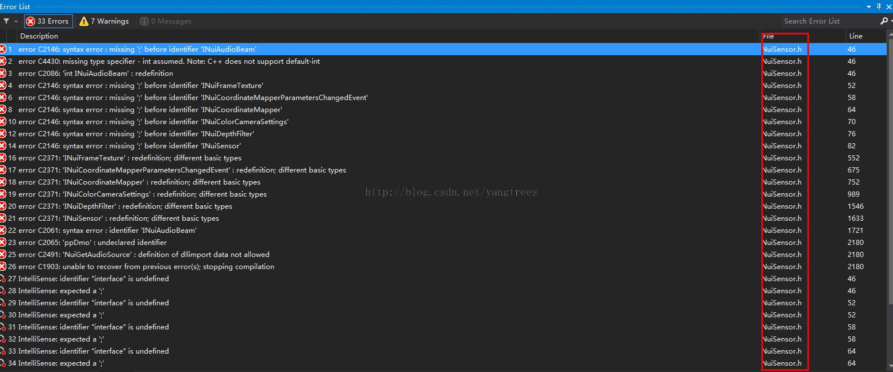The image size is (893, 372).
Task: Click the red error icon on row 1
Action: tap(3, 49)
